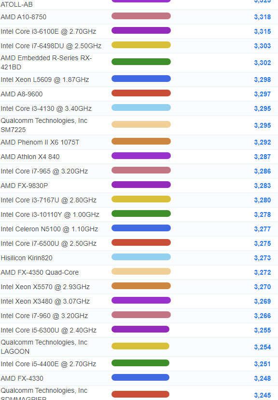Click the light blue bar for Core i3-4130
Viewport: 278px width, 400px height.
point(141,107)
